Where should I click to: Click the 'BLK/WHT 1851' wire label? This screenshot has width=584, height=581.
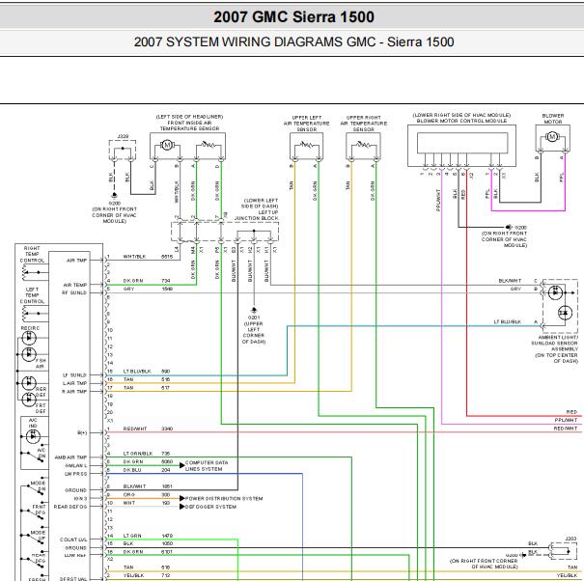(x=148, y=486)
